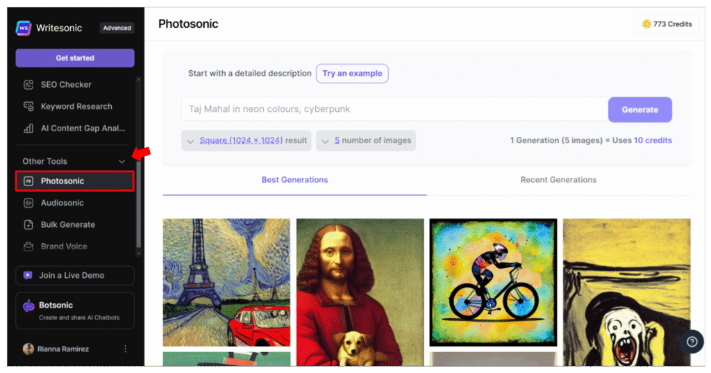Click the Try an example button
This screenshot has width=711, height=373.
[352, 74]
